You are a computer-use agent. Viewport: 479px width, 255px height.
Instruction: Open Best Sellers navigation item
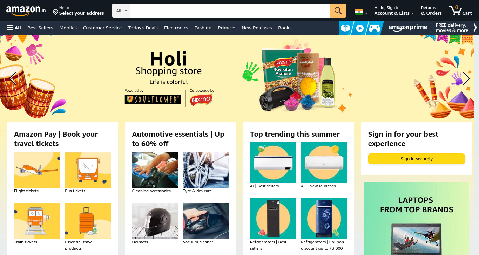(40, 28)
